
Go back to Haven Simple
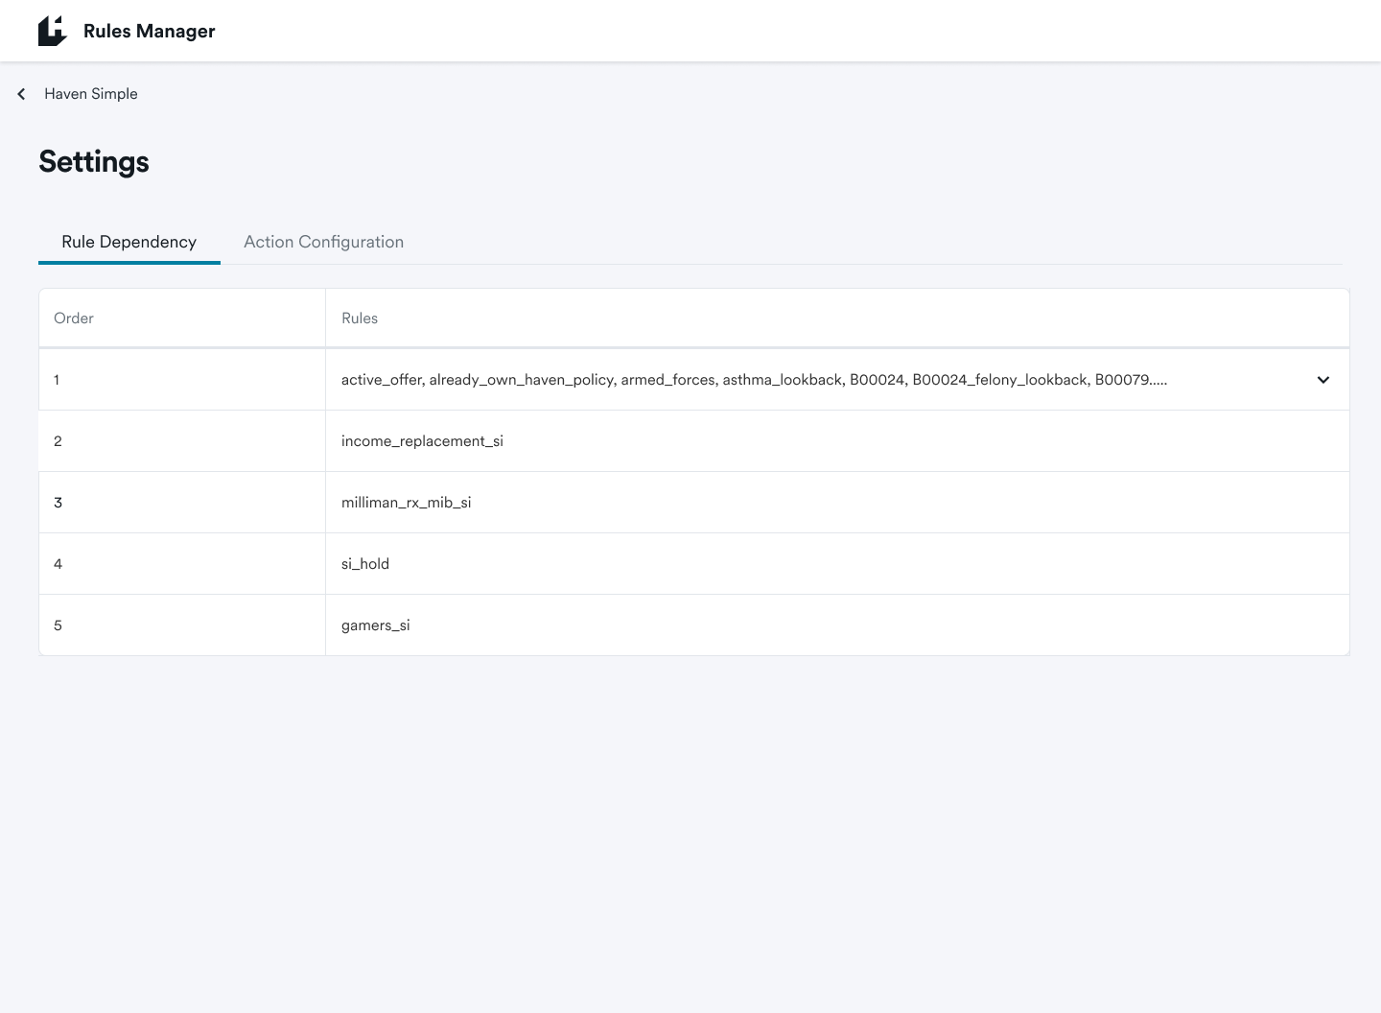point(90,94)
